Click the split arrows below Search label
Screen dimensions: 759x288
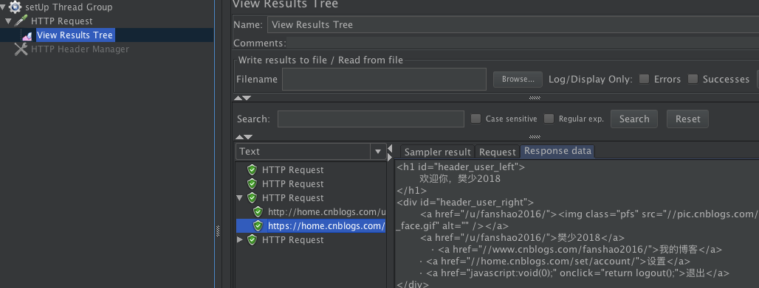[x=243, y=137]
